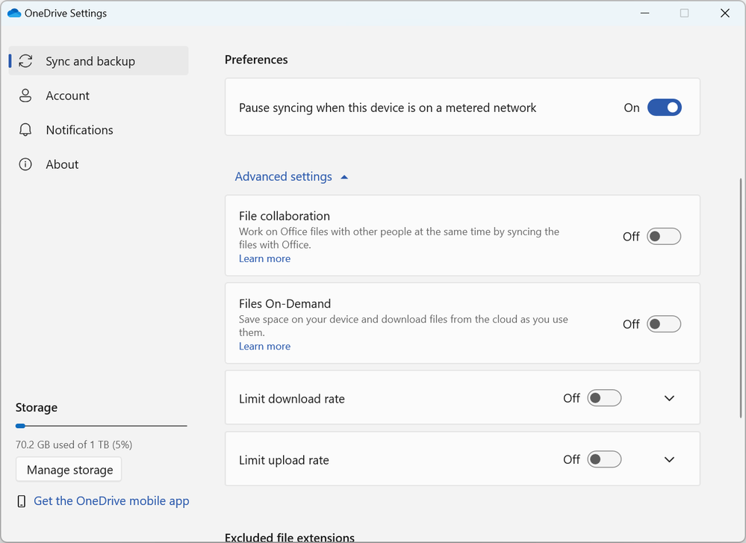Open the Get the OneDrive mobile app link
The width and height of the screenshot is (746, 543).
tap(111, 501)
